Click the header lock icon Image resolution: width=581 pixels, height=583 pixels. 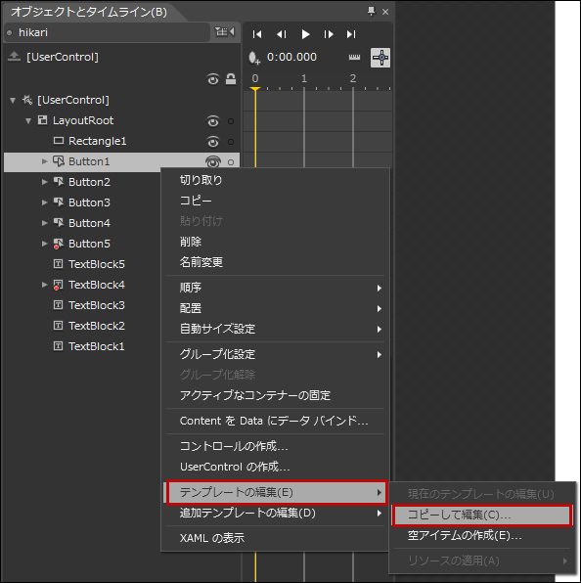click(231, 79)
